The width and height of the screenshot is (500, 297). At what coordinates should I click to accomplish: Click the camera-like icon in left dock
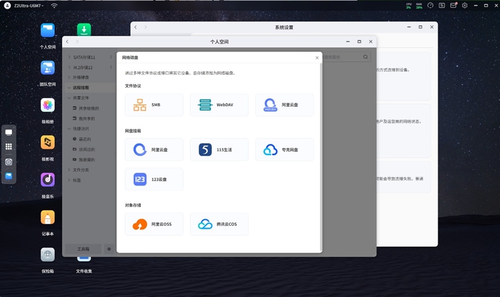(x=9, y=162)
